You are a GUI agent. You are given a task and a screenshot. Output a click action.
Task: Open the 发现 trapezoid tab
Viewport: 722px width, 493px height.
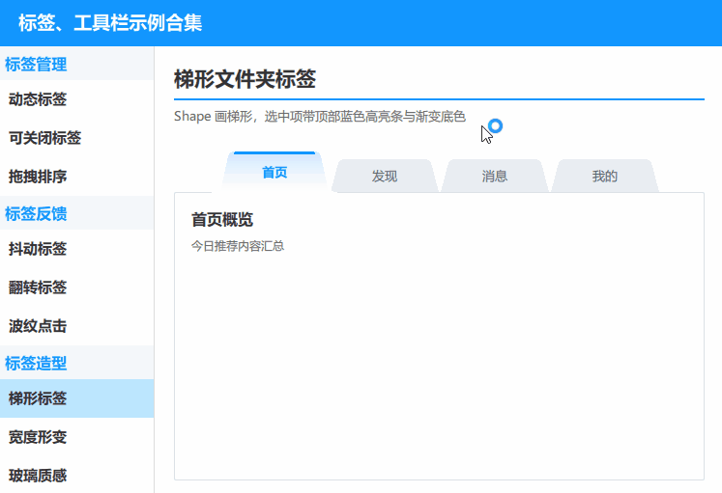pos(385,176)
